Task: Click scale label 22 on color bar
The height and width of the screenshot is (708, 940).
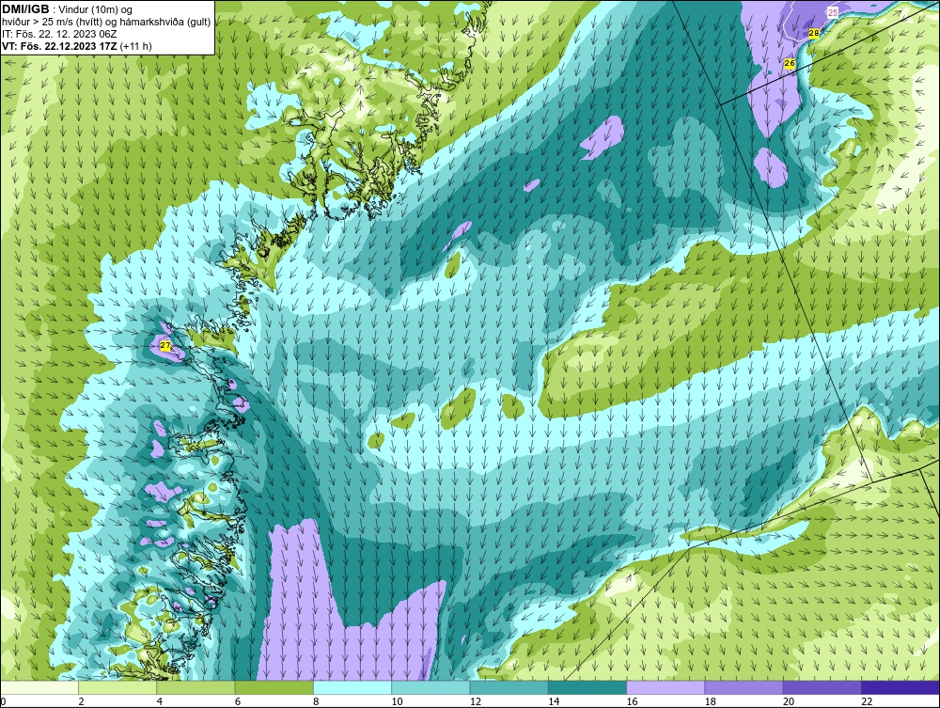Action: point(867,702)
